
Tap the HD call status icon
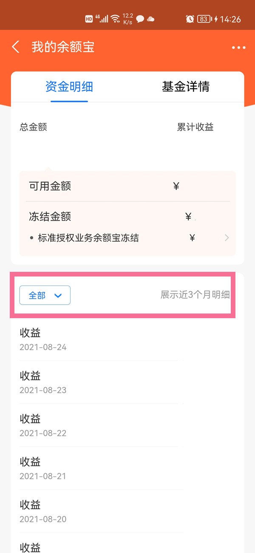coord(89,19)
